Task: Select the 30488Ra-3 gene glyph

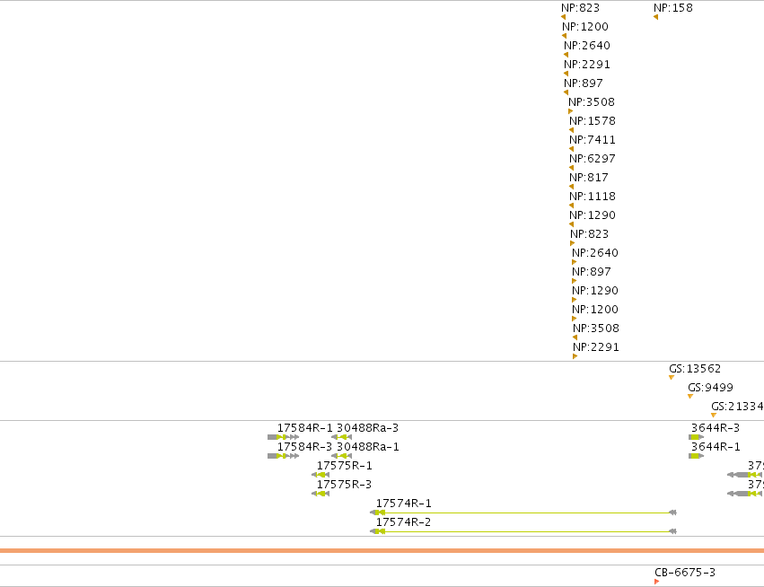Action: point(341,437)
